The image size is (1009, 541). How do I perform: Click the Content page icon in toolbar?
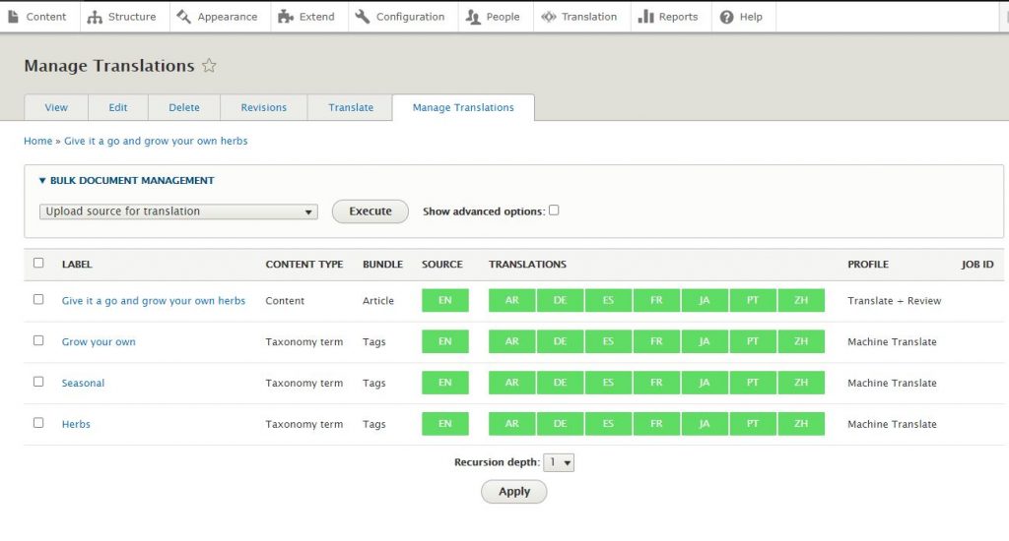14,17
